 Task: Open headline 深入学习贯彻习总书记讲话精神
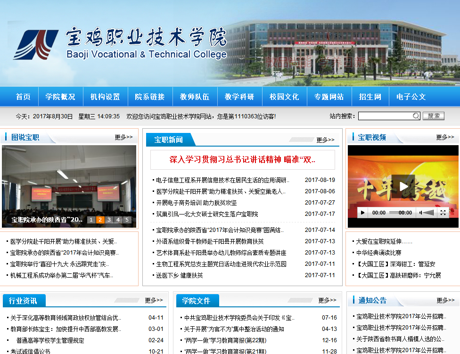pyautogui.click(x=242, y=160)
